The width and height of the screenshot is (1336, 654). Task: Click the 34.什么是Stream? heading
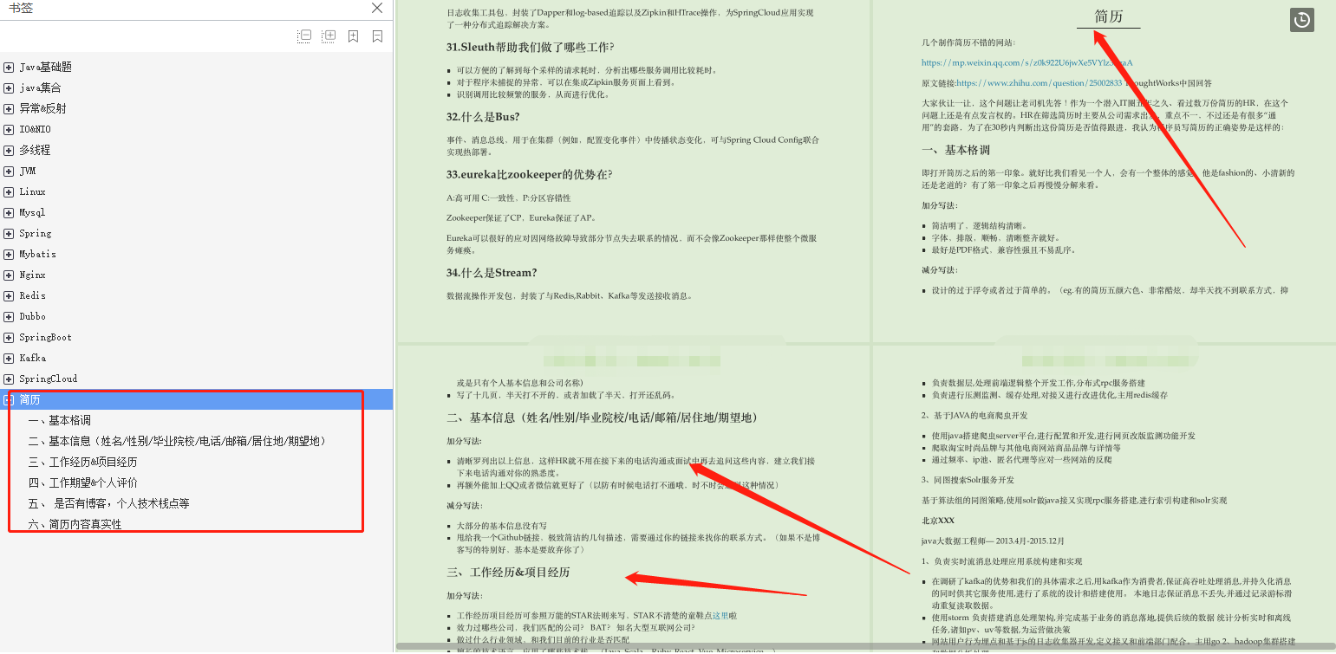(491, 273)
